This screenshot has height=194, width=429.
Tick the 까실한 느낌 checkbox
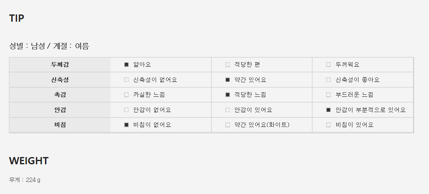point(127,95)
